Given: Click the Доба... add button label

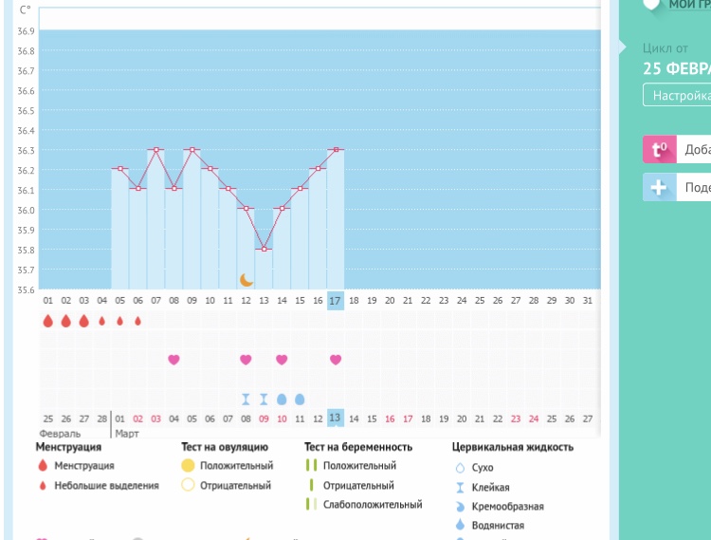Looking at the screenshot, I should [x=697, y=149].
